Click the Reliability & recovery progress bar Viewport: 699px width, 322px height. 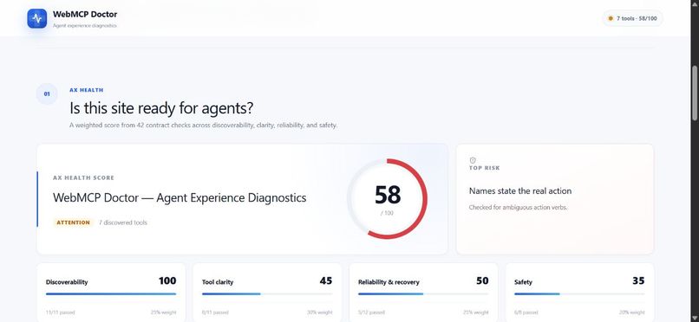pyautogui.click(x=423, y=294)
